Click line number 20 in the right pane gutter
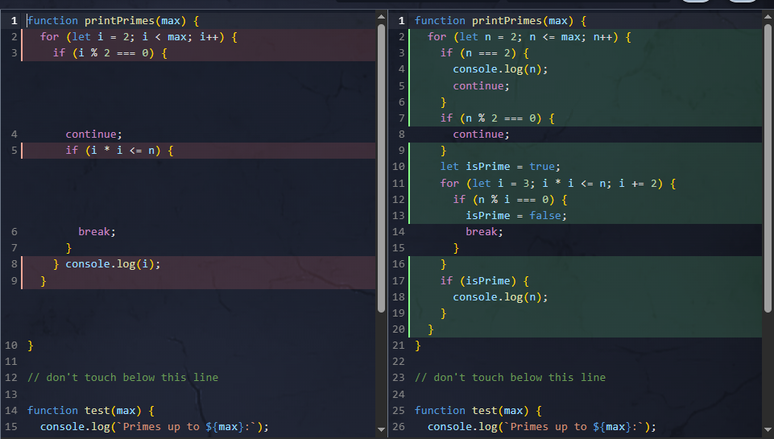 399,329
